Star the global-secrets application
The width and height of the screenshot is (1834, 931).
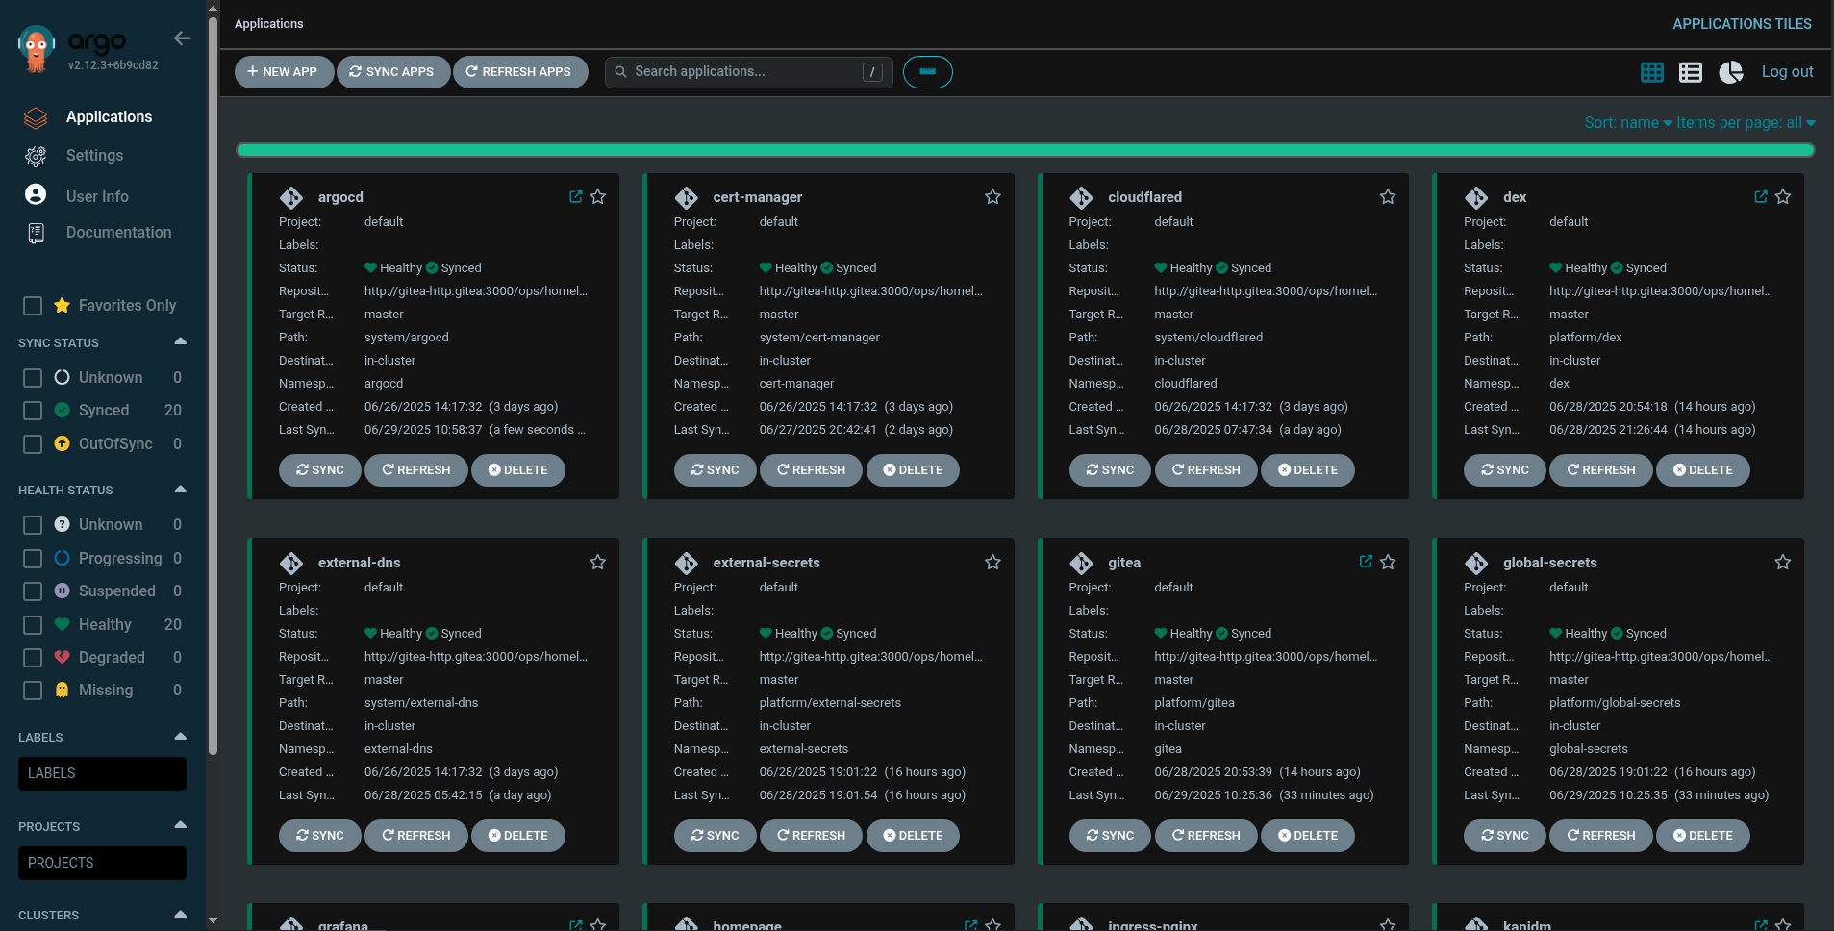point(1783,562)
